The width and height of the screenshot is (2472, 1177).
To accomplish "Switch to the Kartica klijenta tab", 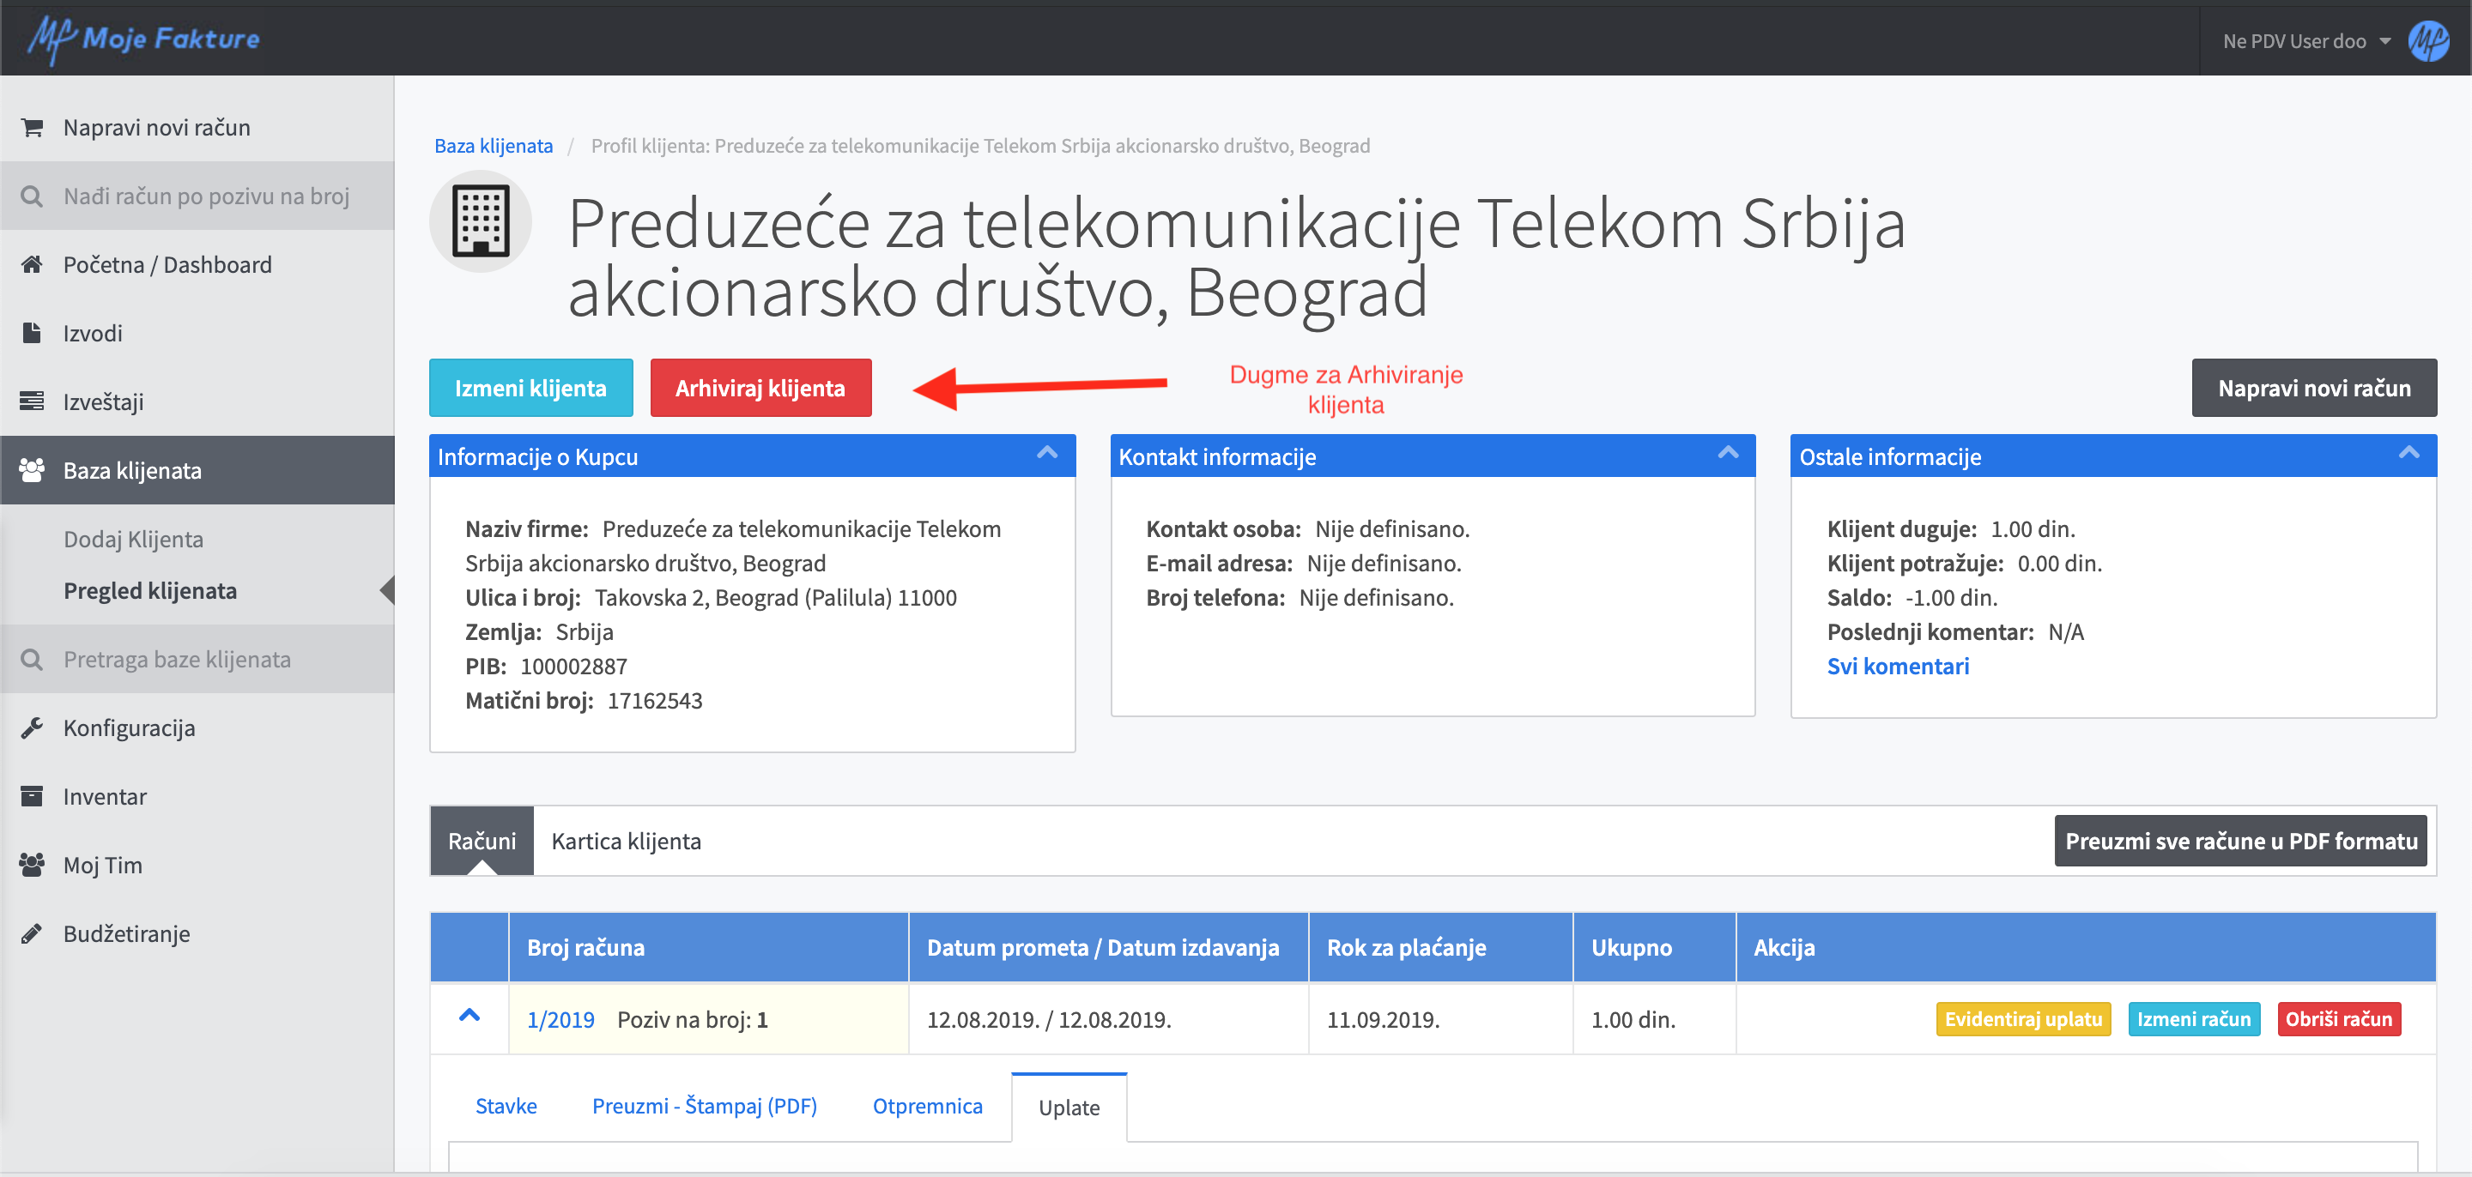I will point(626,841).
